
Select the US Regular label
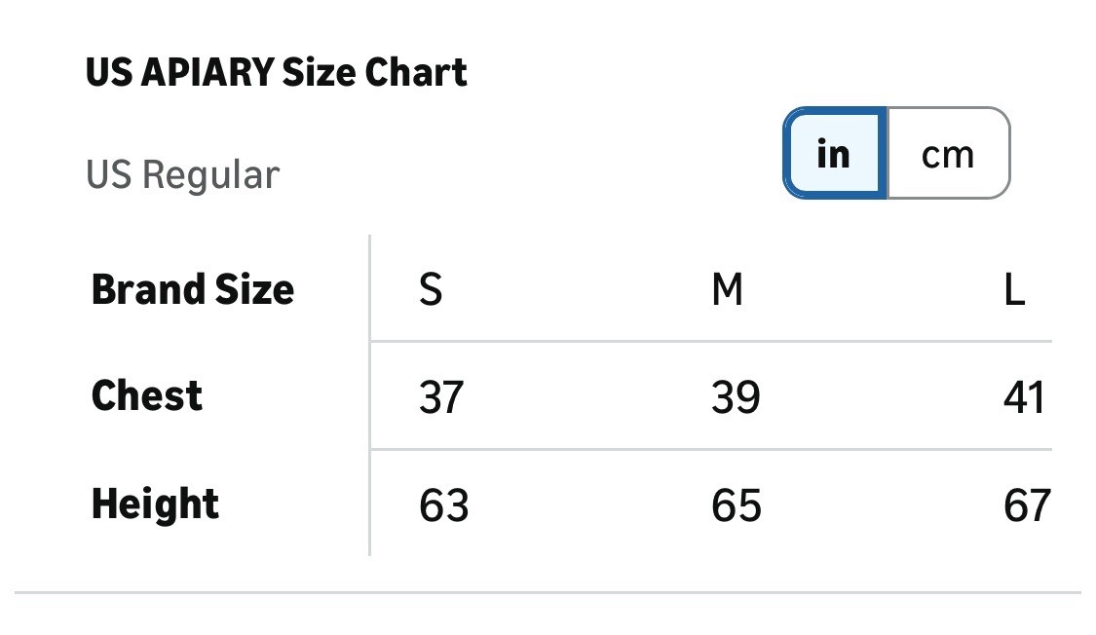pos(182,175)
